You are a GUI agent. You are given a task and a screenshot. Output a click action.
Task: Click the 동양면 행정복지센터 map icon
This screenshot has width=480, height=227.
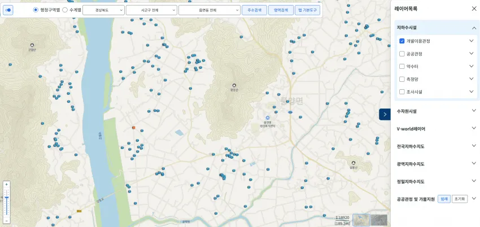click(x=268, y=118)
